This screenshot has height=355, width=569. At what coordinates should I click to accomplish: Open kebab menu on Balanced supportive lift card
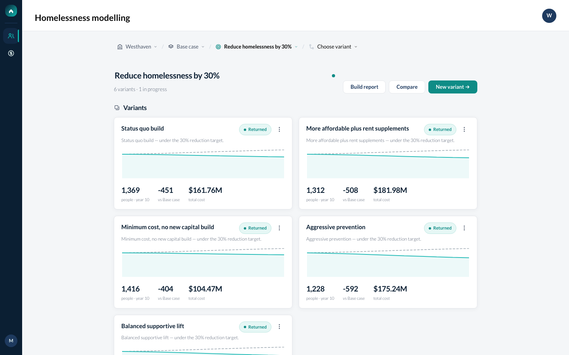pos(279,327)
